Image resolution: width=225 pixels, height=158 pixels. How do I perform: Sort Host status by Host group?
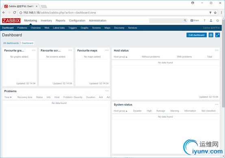click(x=120, y=57)
